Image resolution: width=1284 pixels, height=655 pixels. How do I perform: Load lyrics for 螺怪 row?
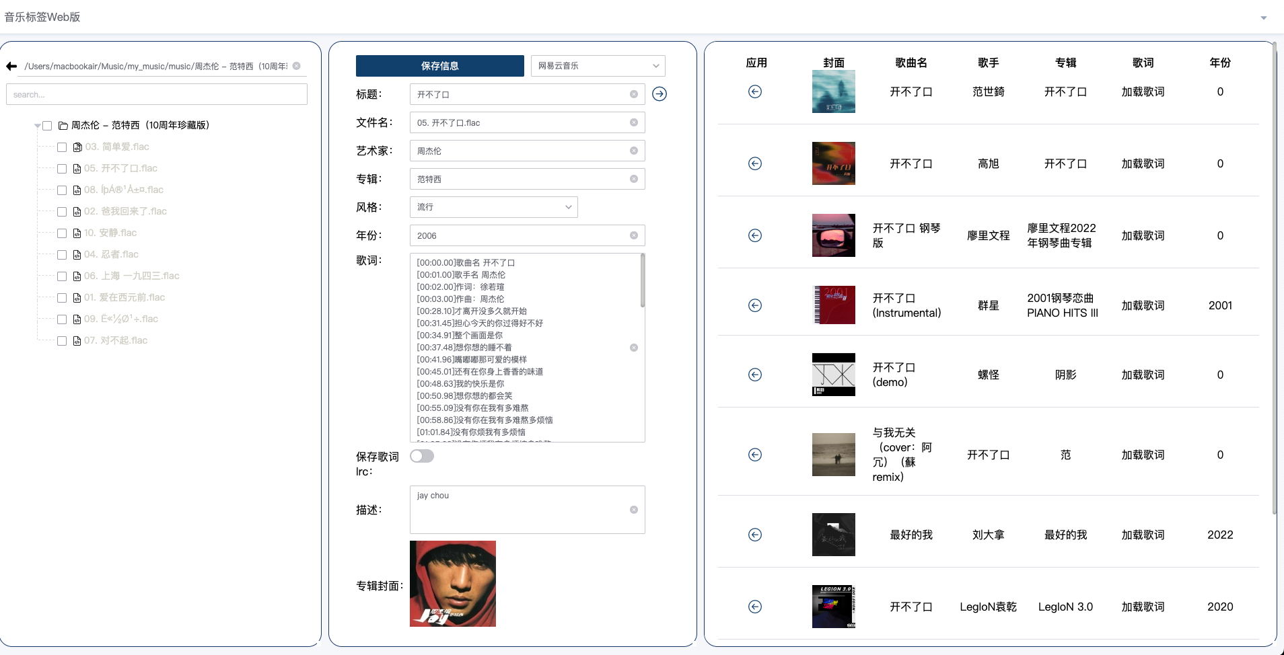[1143, 375]
